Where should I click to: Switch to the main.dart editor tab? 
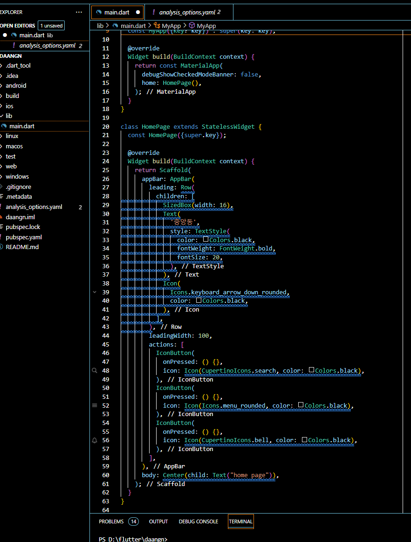(x=117, y=12)
